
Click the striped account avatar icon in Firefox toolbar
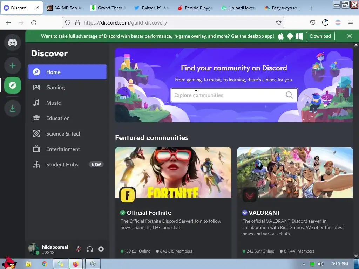click(x=338, y=22)
